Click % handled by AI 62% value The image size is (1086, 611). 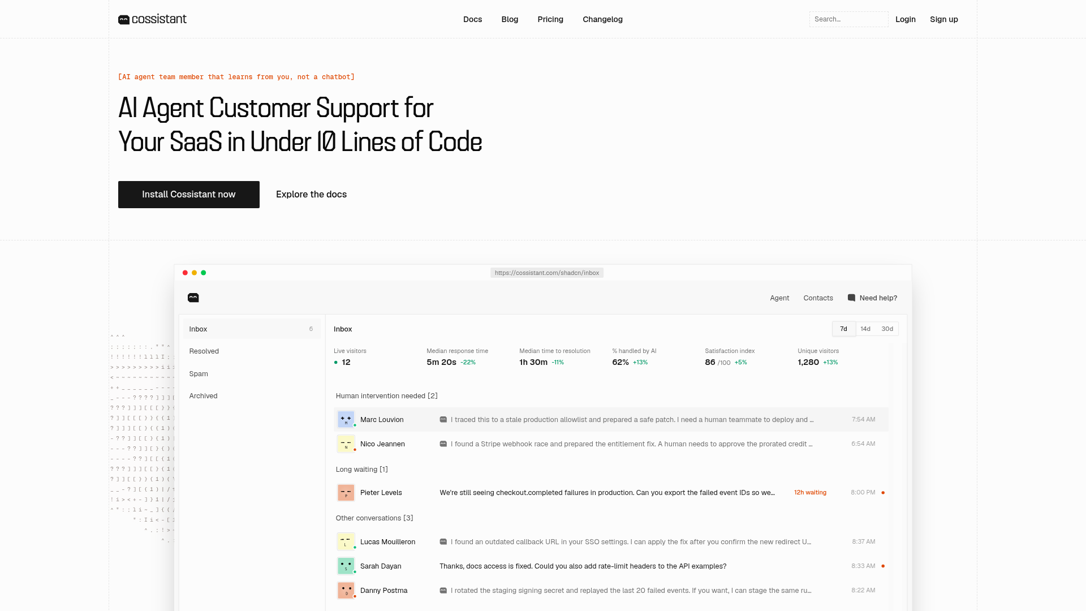click(620, 363)
